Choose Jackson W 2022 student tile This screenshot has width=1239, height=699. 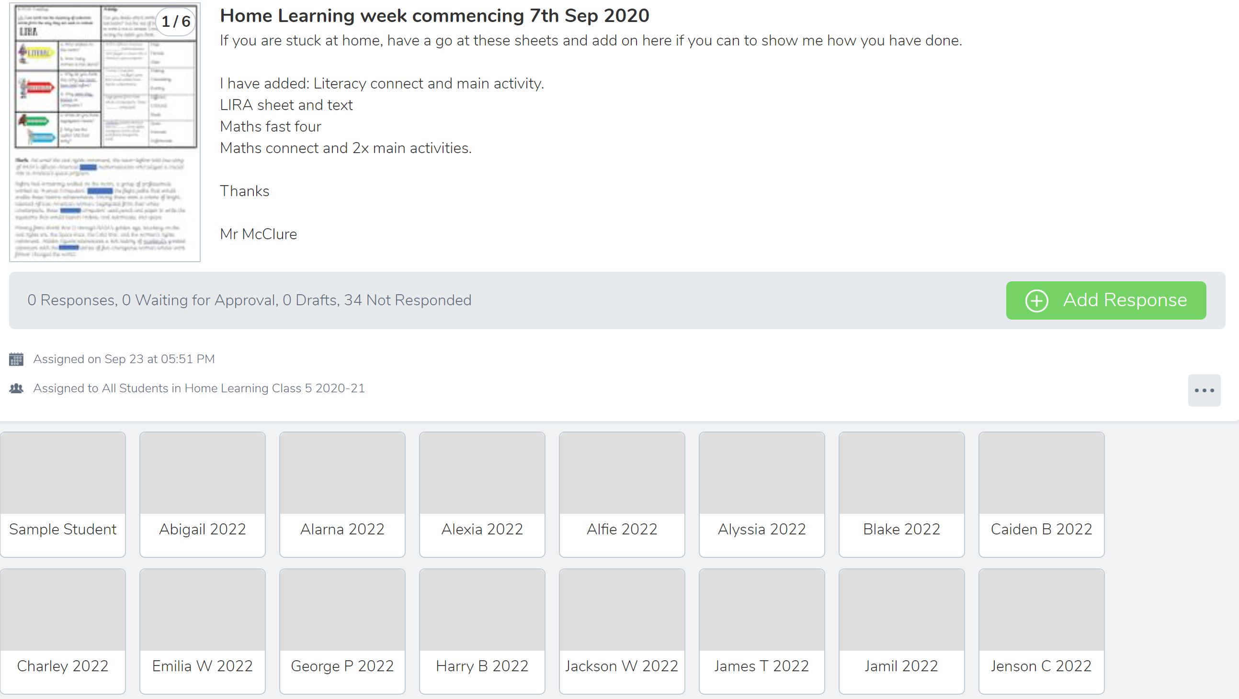(622, 631)
